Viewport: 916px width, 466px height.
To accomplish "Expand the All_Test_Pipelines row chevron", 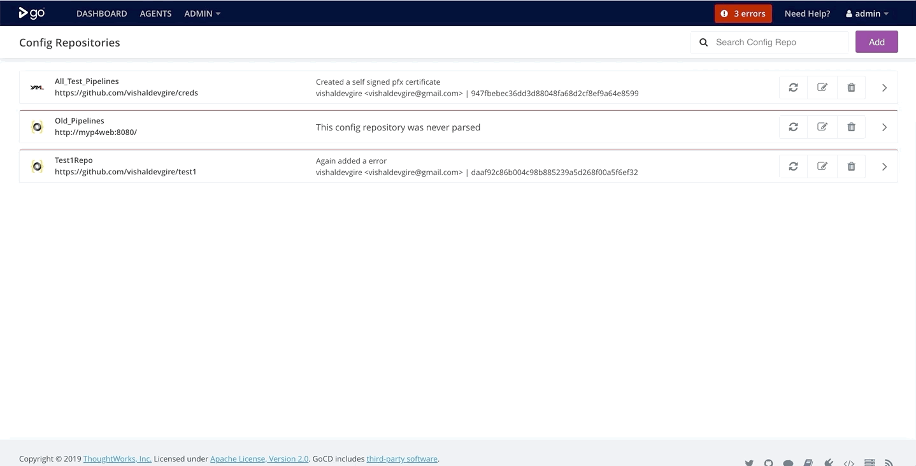I will pos(884,88).
